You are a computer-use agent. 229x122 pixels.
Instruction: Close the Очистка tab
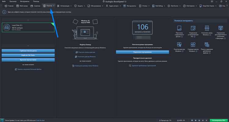click(x=54, y=6)
